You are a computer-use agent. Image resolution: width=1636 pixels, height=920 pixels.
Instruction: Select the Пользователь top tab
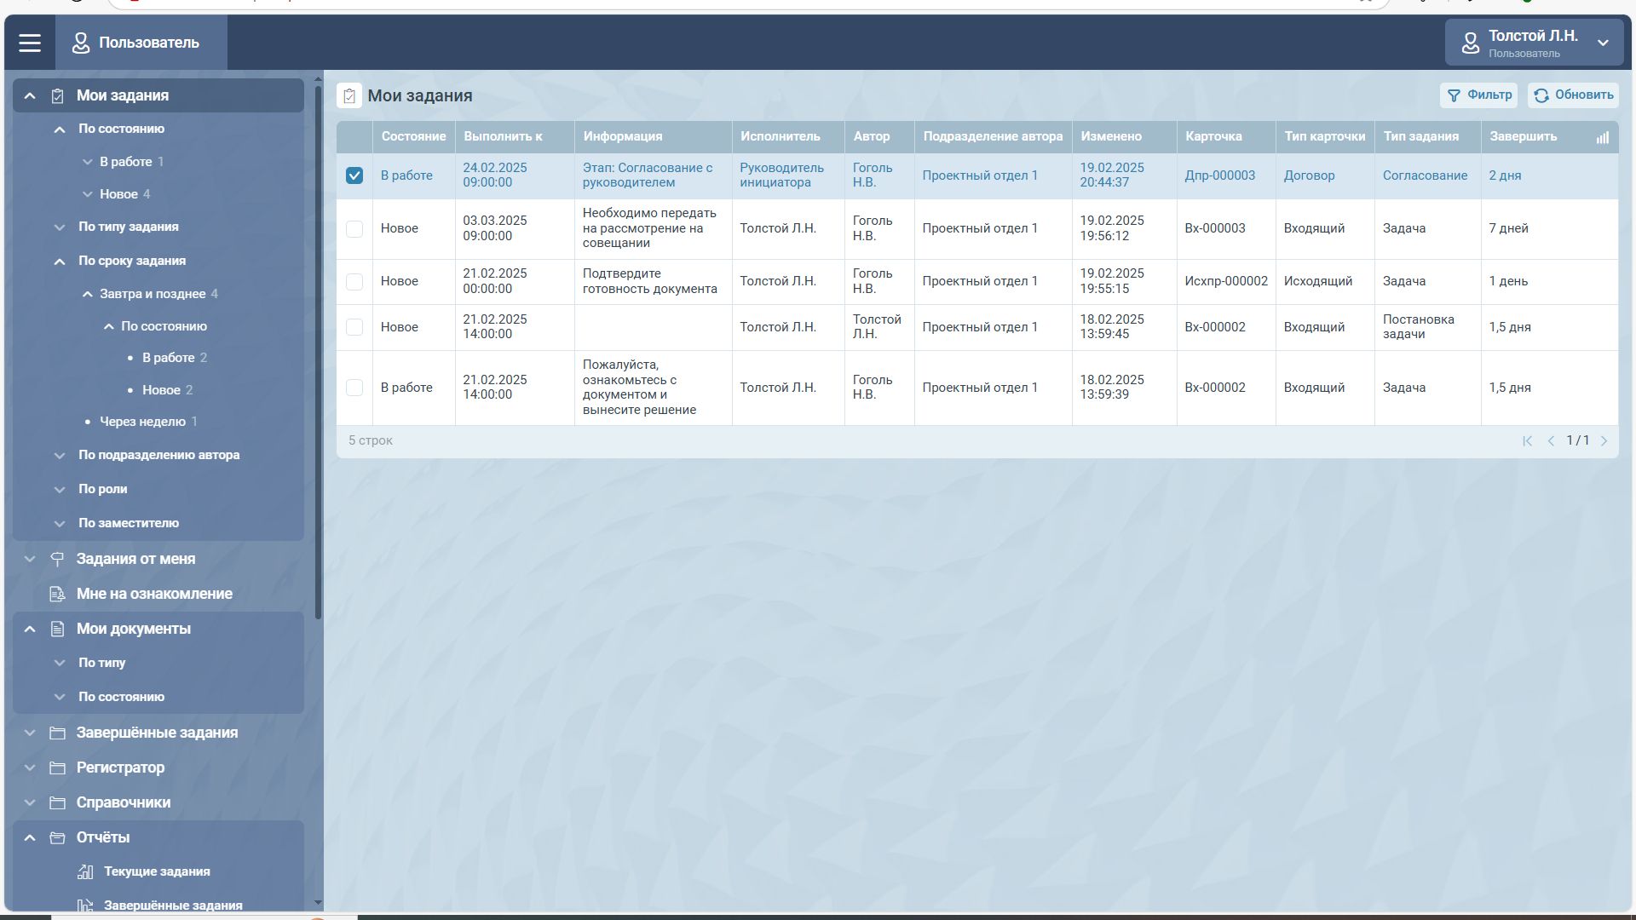[141, 43]
